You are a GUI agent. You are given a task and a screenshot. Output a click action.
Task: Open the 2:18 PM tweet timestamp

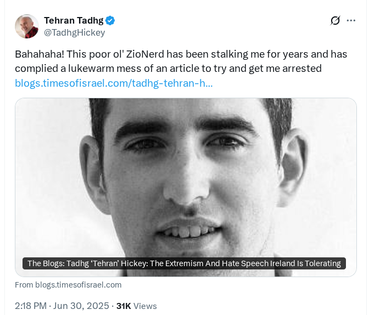click(31, 306)
